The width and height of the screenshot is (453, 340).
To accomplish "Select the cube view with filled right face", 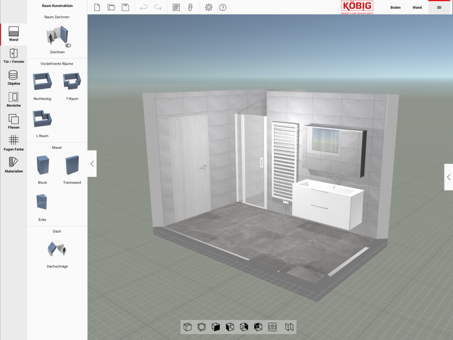I will (x=244, y=327).
